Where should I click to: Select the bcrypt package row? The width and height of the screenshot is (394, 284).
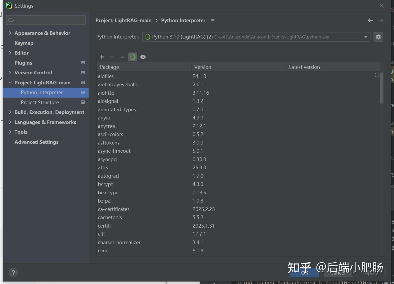(x=238, y=184)
